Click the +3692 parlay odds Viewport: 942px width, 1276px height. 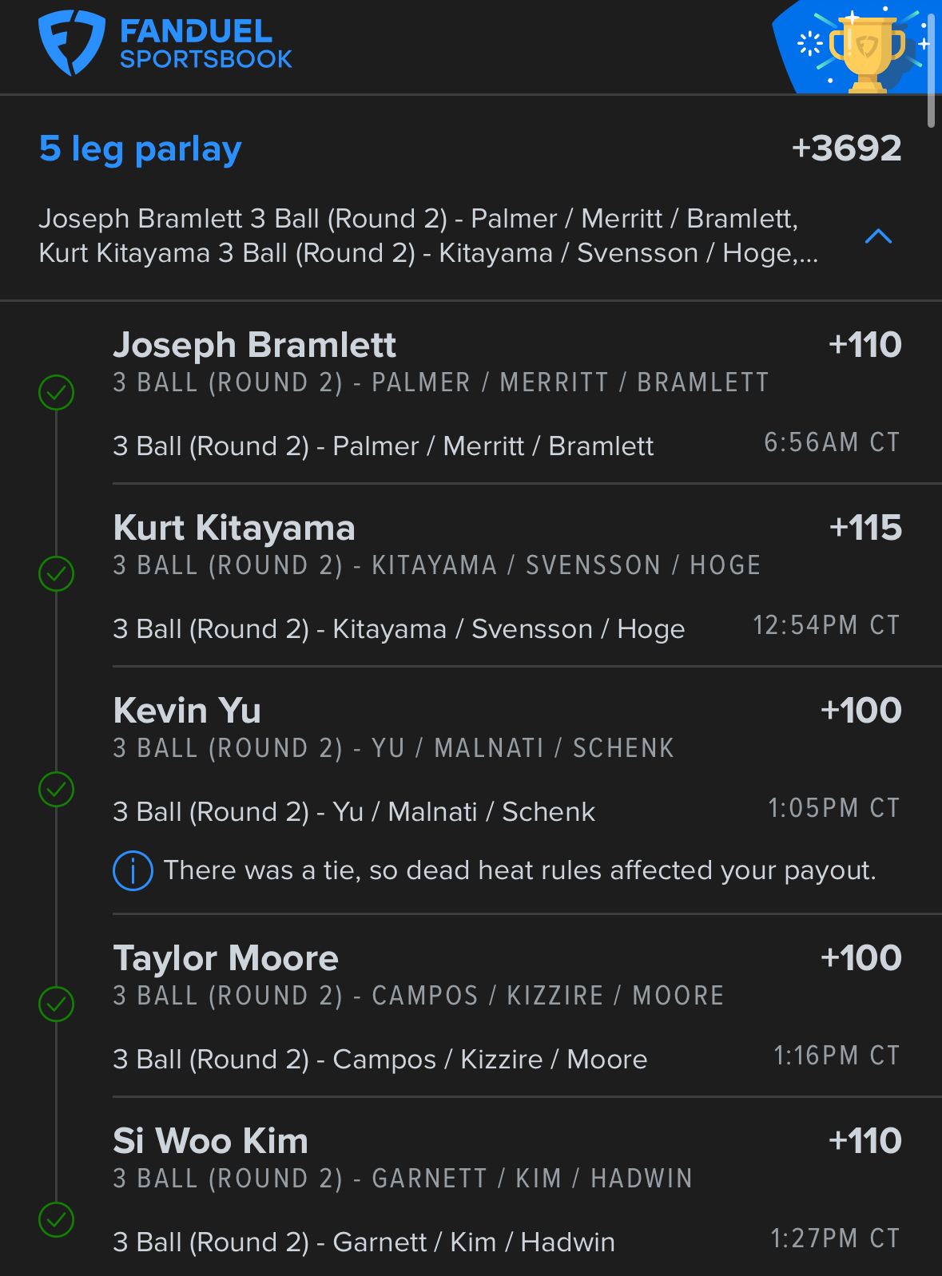846,149
